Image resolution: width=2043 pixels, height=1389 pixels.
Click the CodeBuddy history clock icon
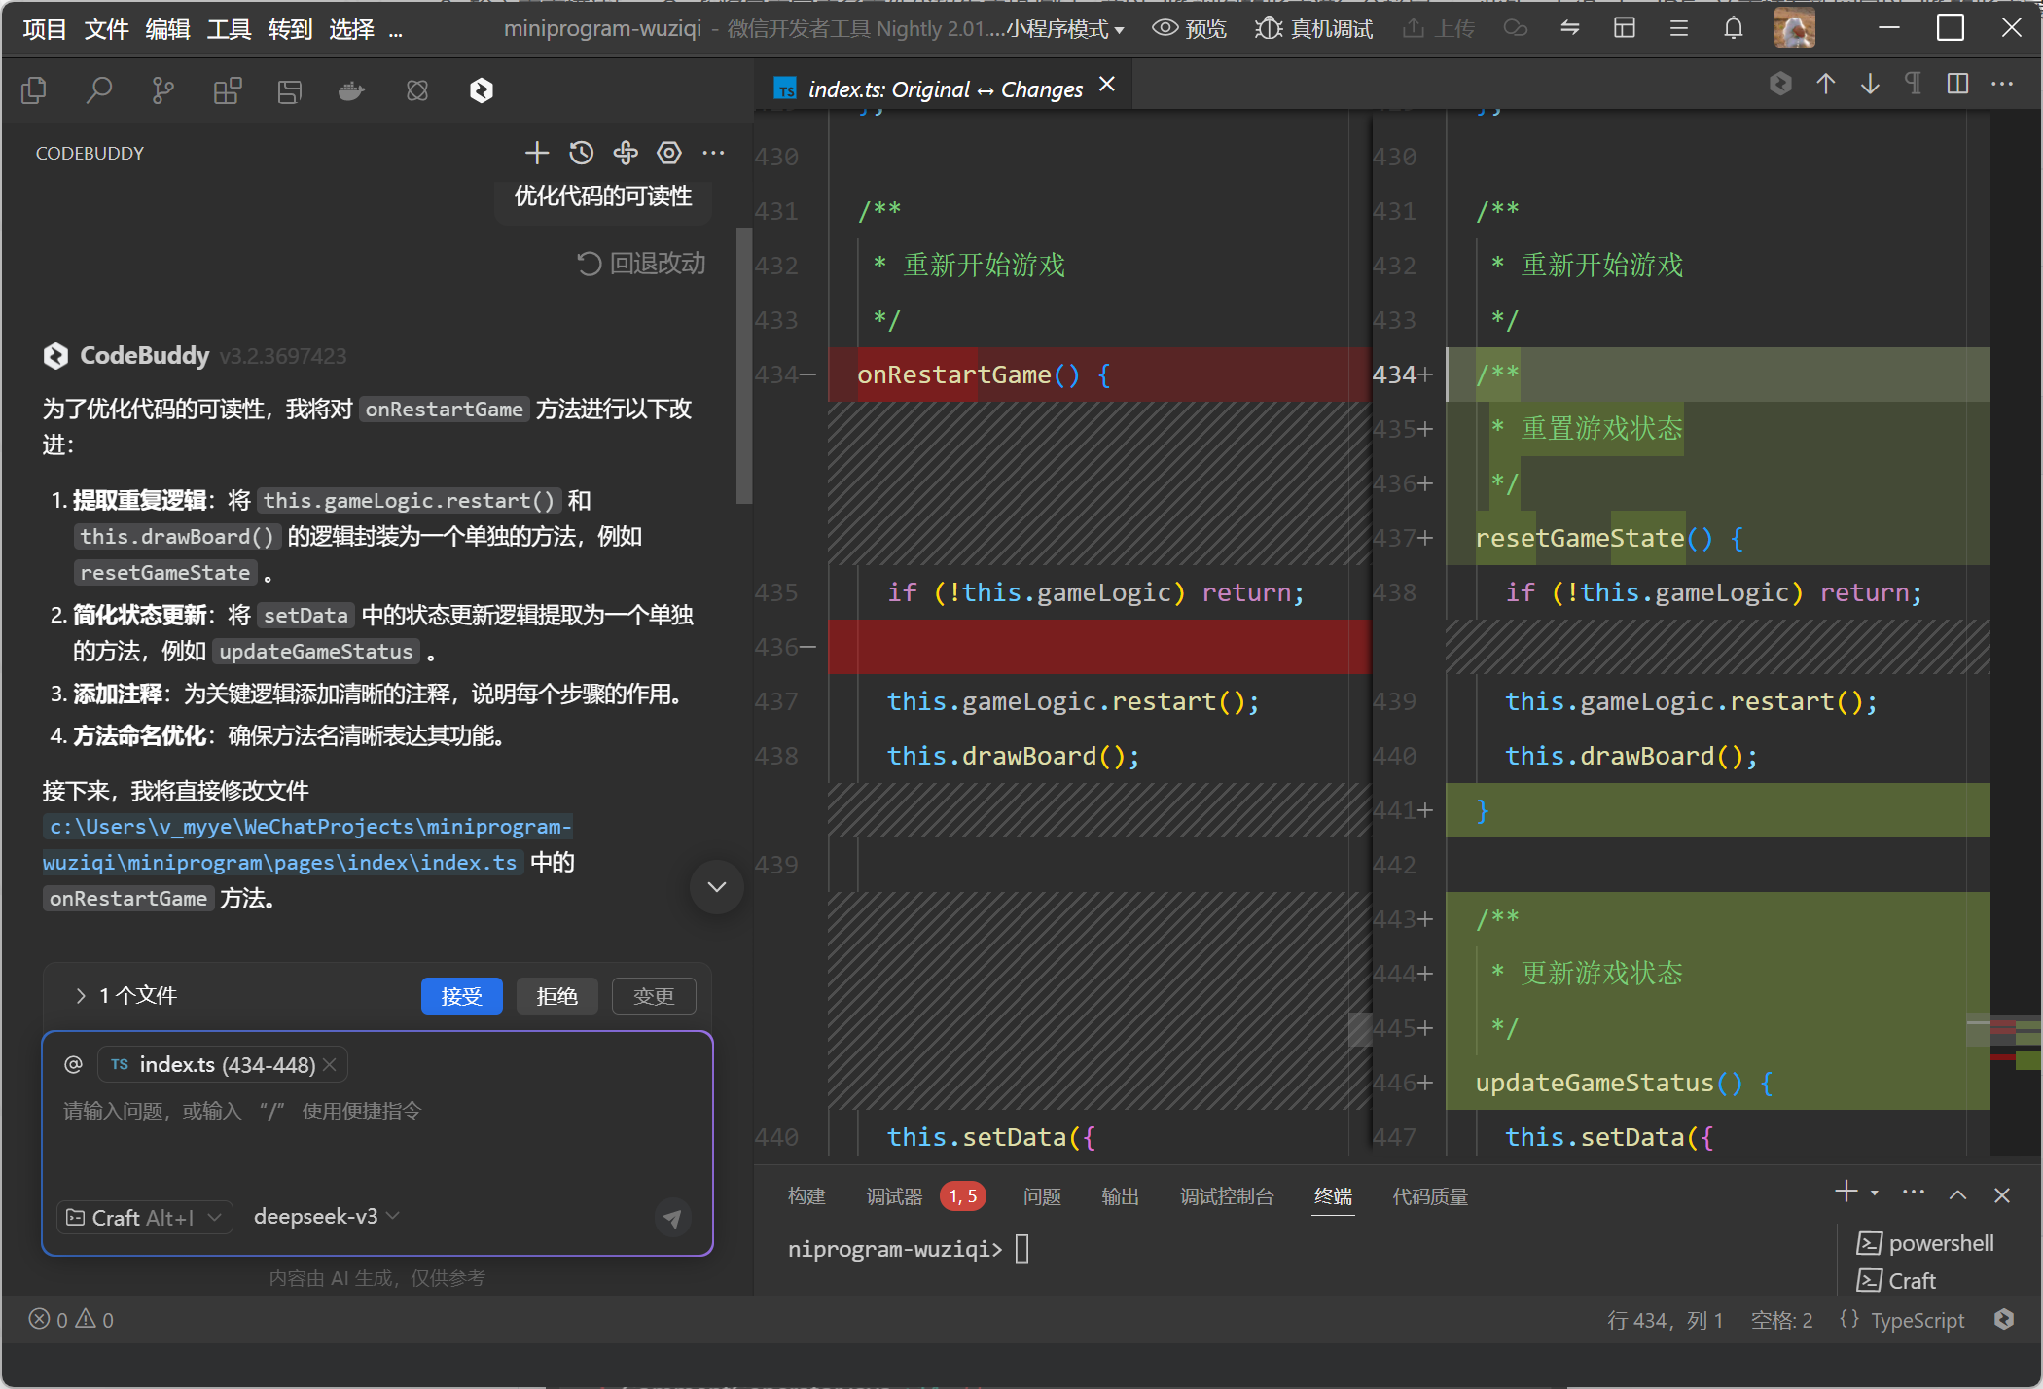click(581, 153)
